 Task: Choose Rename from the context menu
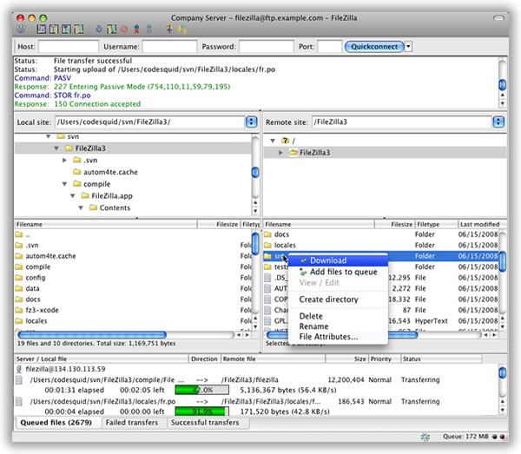(339, 326)
